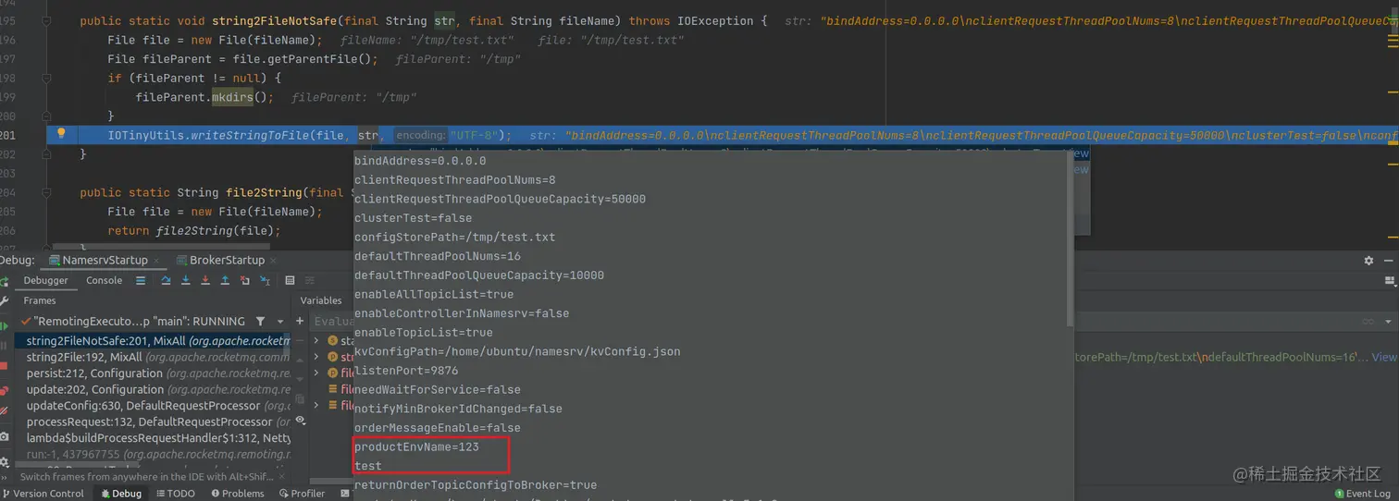Screen dimensions: 1399x501
Task: Open the thread selector dropdown arrow
Action: coord(279,322)
